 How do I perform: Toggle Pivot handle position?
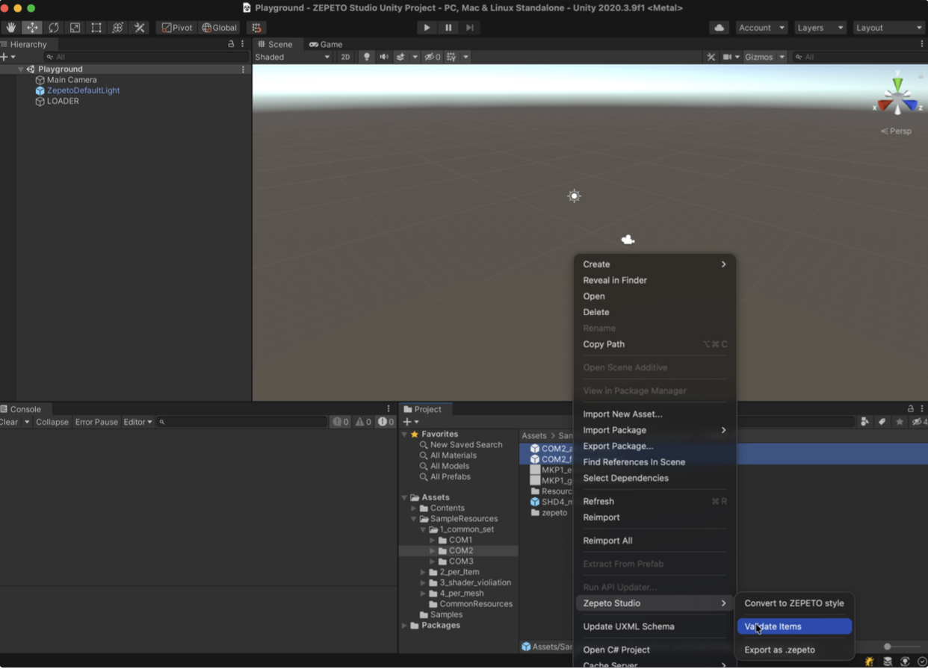click(x=177, y=28)
